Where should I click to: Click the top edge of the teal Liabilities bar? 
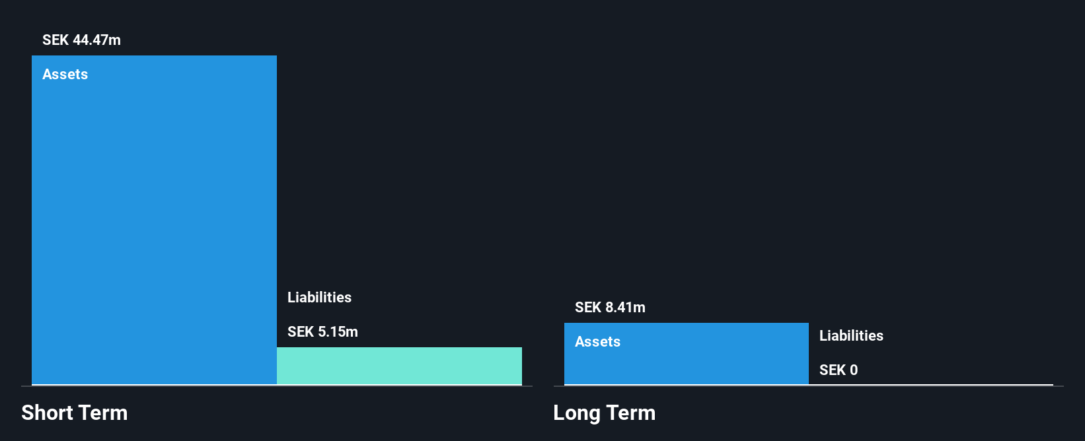(399, 348)
